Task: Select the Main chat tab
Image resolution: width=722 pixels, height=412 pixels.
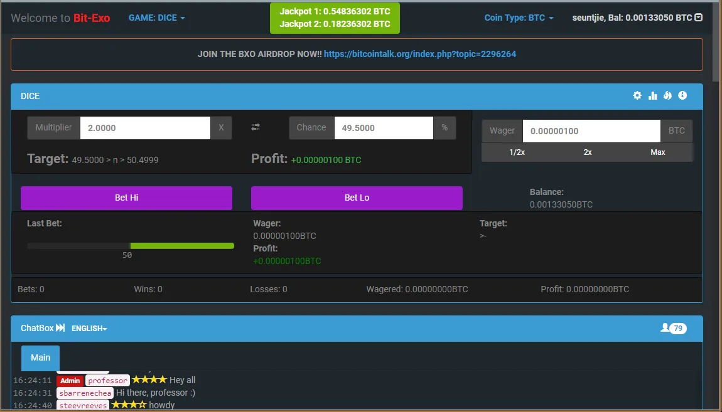Action: coord(41,357)
